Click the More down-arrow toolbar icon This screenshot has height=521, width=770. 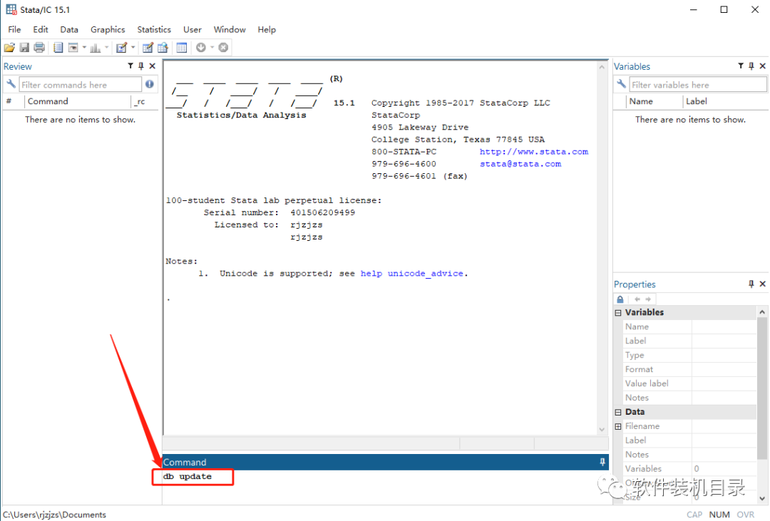[x=201, y=48]
